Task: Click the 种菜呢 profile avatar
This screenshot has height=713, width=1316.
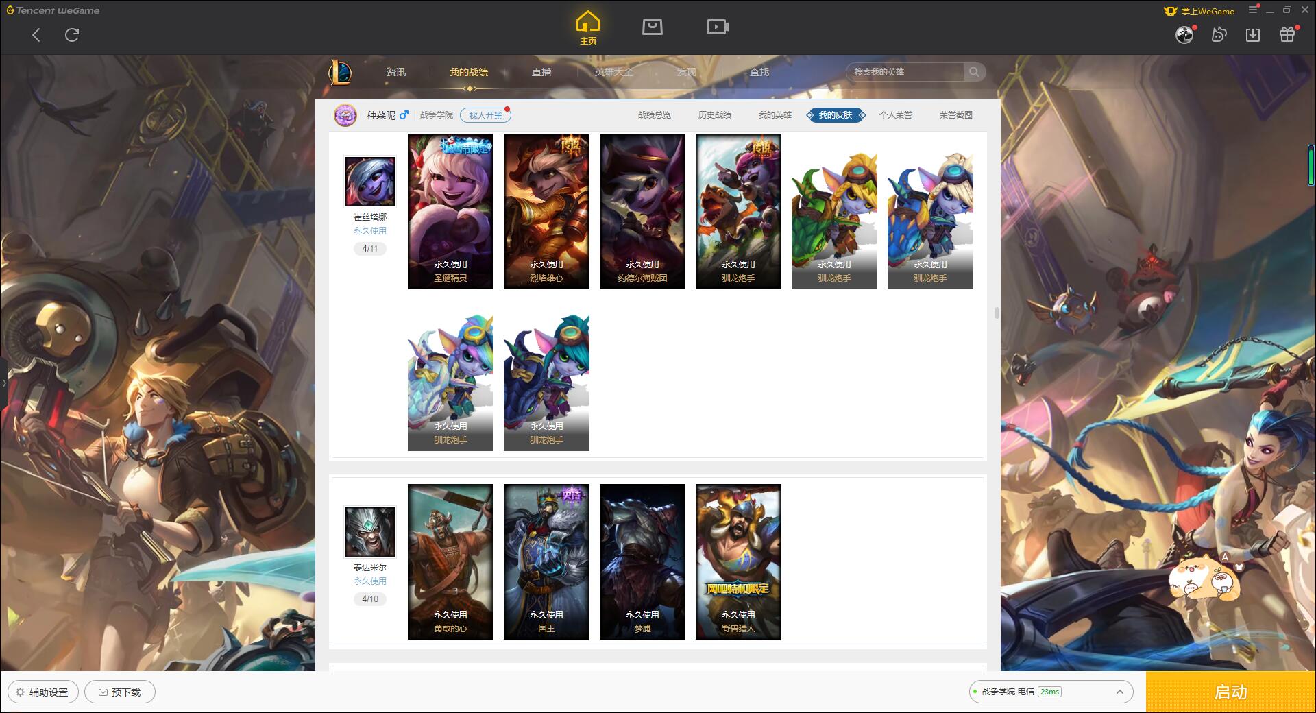Action: point(345,115)
